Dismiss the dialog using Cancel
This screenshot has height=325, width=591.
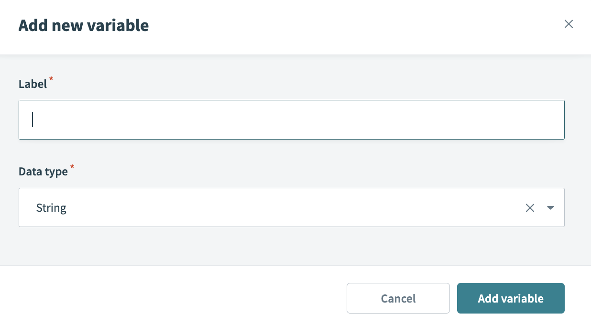[x=398, y=298]
